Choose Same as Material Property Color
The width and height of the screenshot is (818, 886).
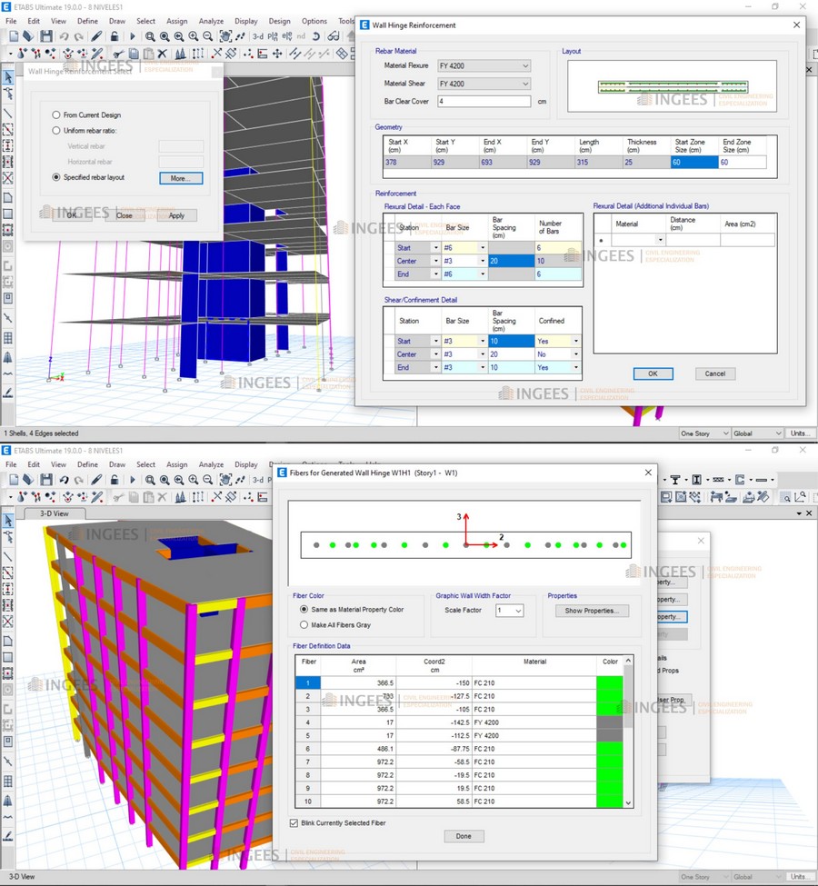[304, 609]
